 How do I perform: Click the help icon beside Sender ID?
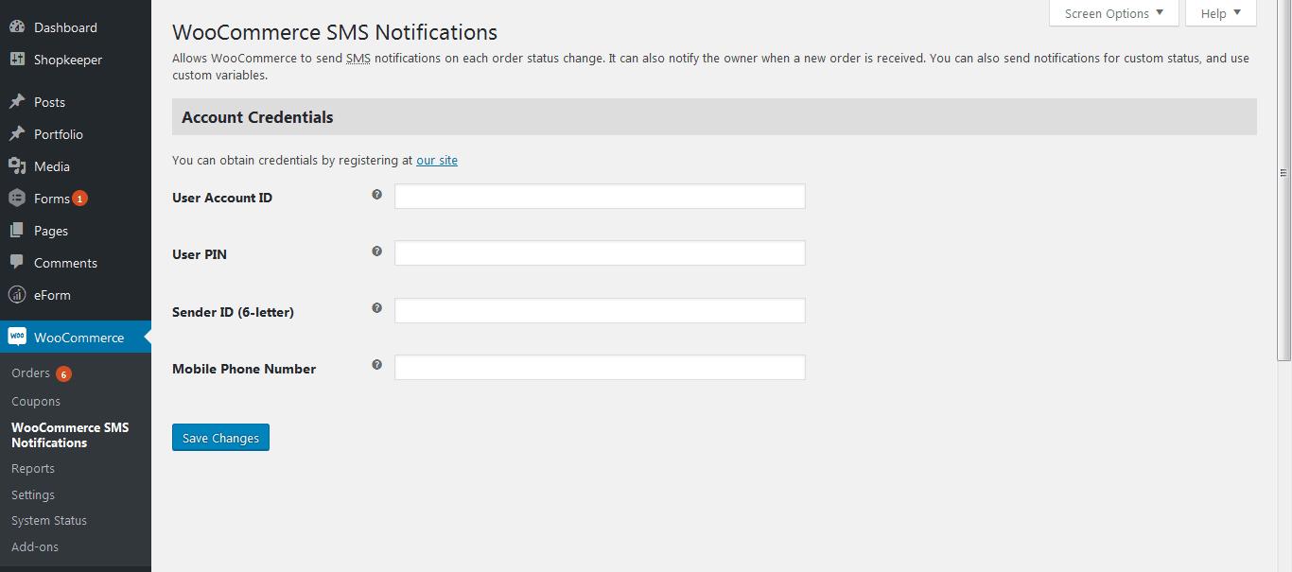(x=376, y=308)
